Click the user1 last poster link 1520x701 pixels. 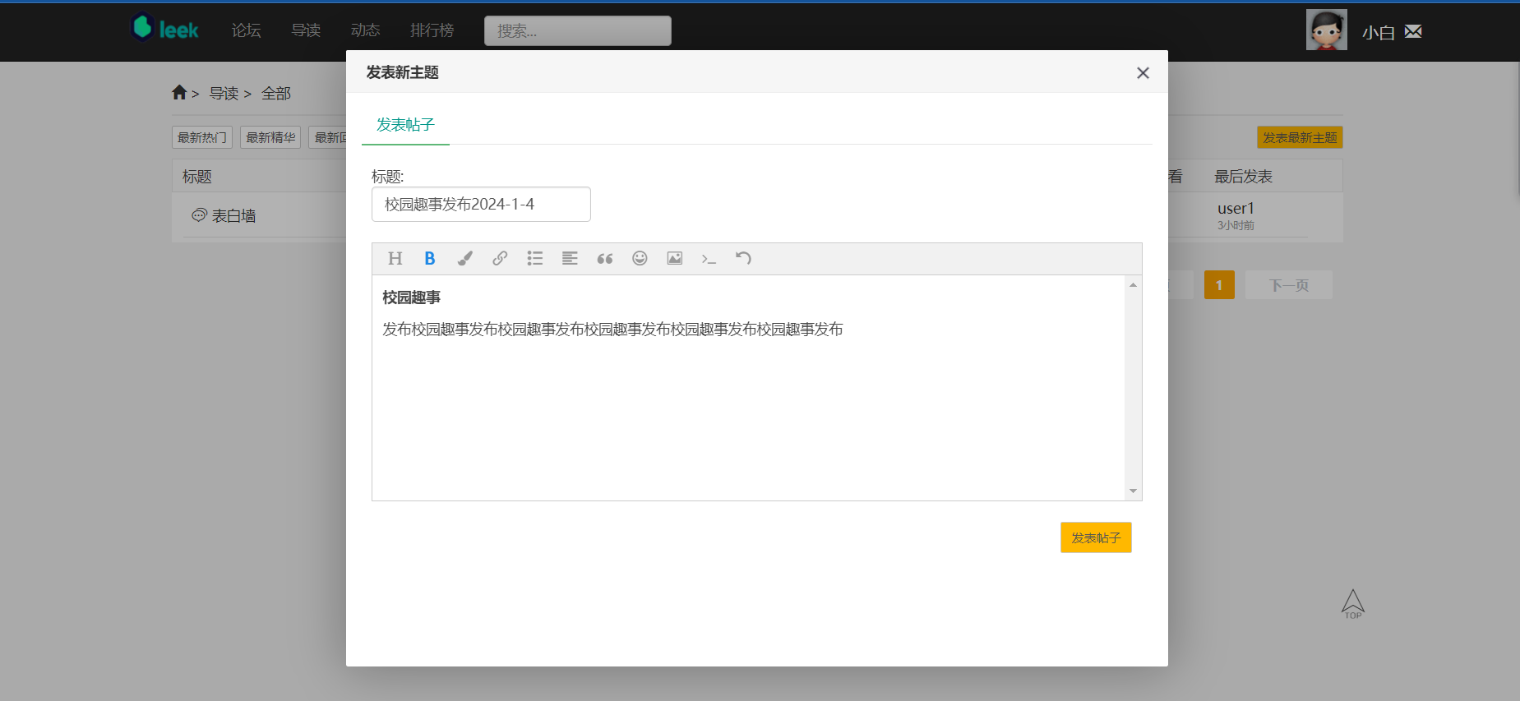click(1236, 209)
